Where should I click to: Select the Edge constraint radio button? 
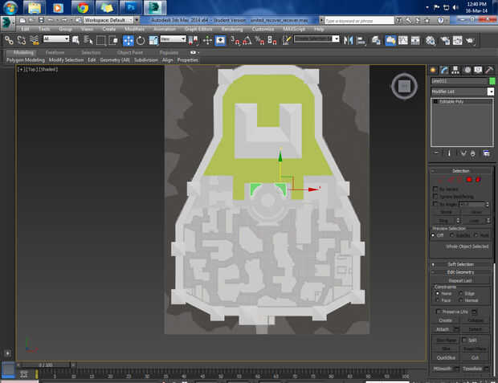[459, 293]
